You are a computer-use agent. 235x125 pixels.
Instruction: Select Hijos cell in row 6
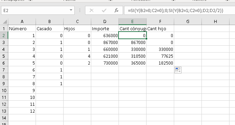click(77, 63)
